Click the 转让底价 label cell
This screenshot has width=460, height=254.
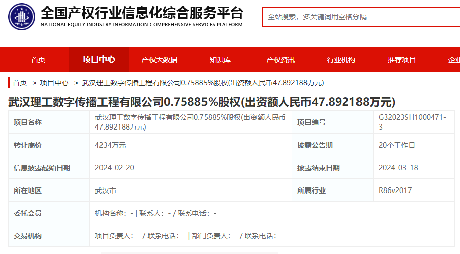49,145
